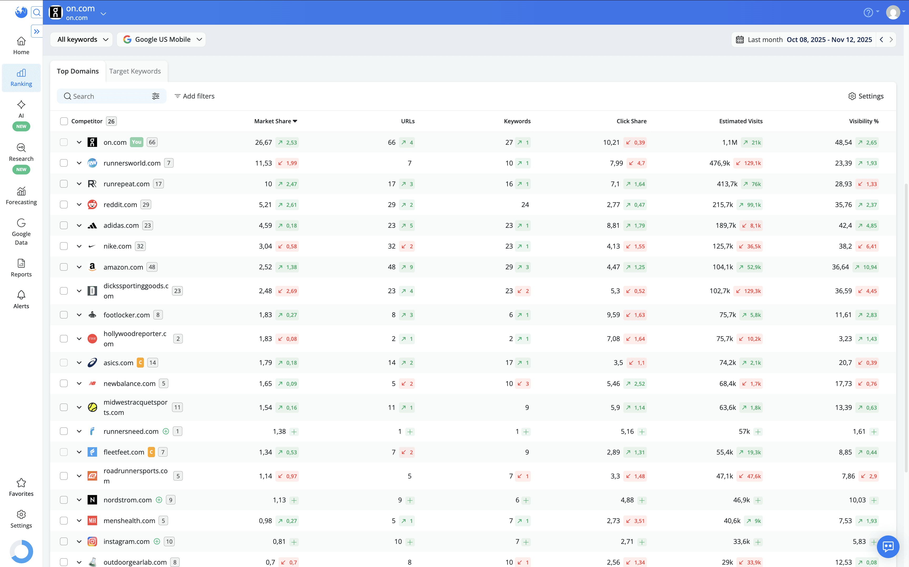Click the menshealth.com domain link
Viewport: 909px width, 567px height.
(x=129, y=520)
